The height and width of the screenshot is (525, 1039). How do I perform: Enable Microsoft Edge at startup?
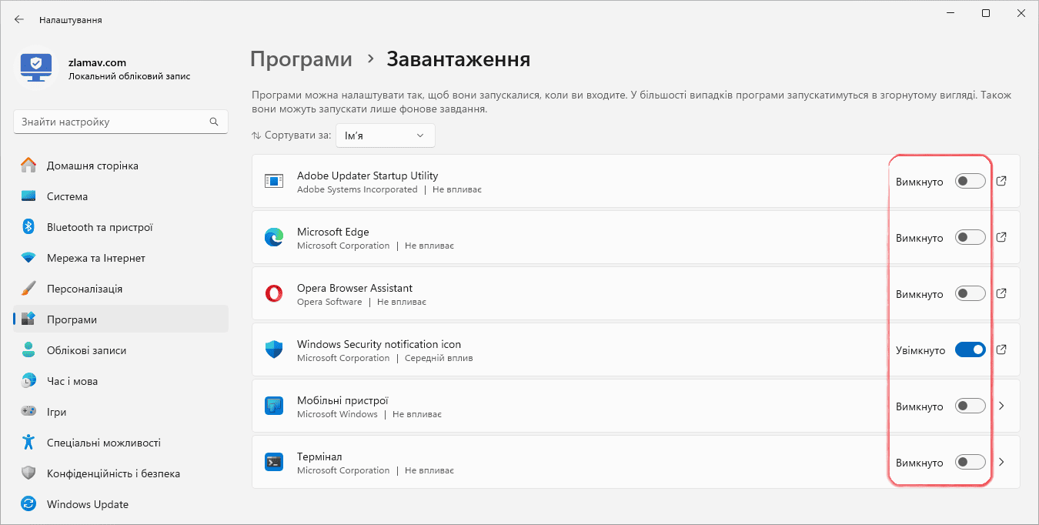[971, 238]
